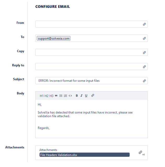Click the link icon in Copy field
This screenshot has width=165, height=167.
[144, 52]
